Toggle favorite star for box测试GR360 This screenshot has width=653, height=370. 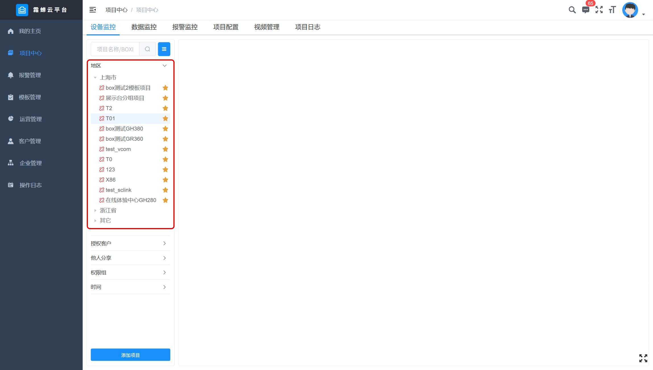[165, 139]
